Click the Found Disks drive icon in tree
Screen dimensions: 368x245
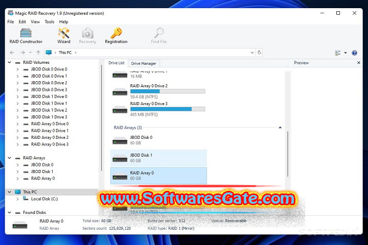click(17, 213)
